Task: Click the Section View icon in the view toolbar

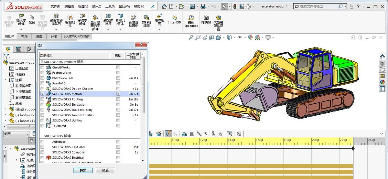Action: (x=212, y=37)
